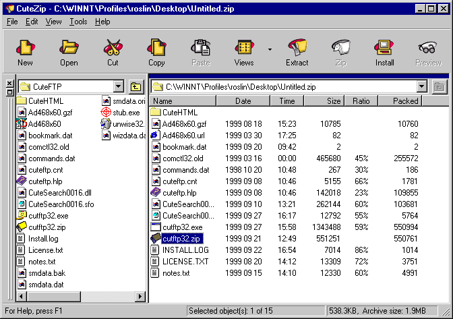
Task: Click the Copy toolbar icon
Action: pos(156,48)
